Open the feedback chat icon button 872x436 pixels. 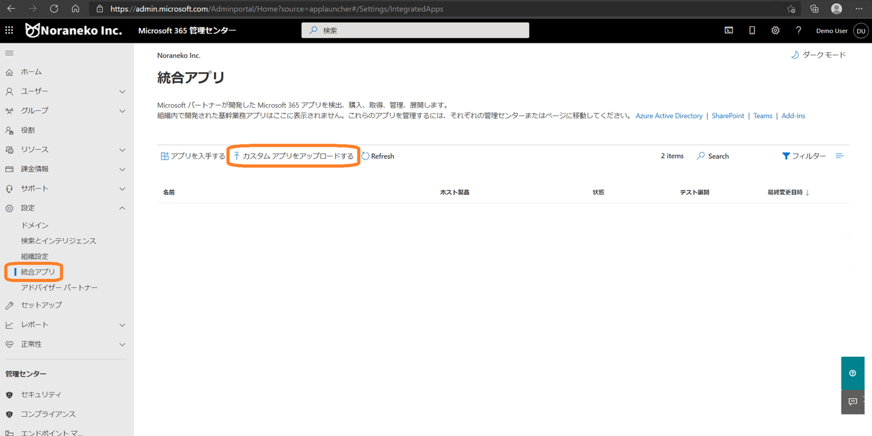pyautogui.click(x=852, y=402)
